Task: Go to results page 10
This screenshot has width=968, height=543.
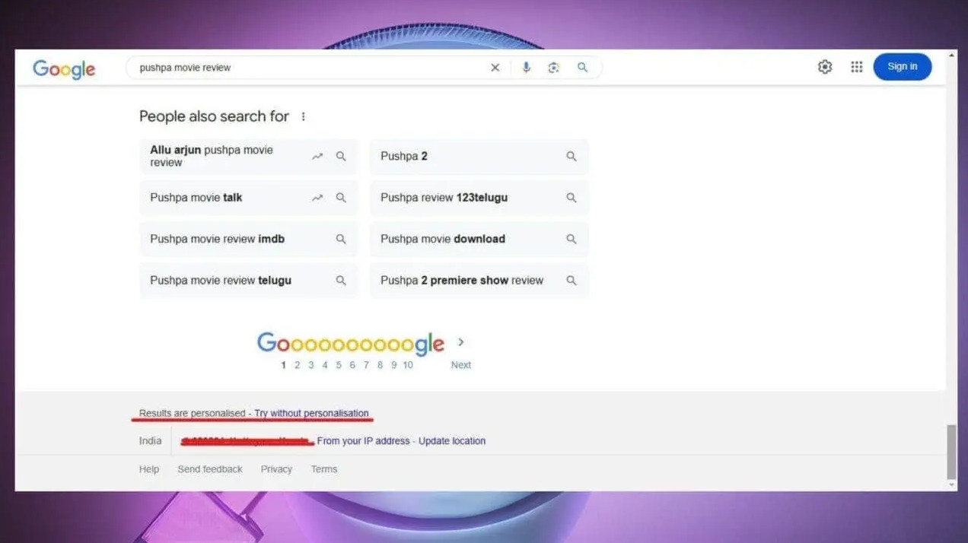Action: click(x=408, y=365)
